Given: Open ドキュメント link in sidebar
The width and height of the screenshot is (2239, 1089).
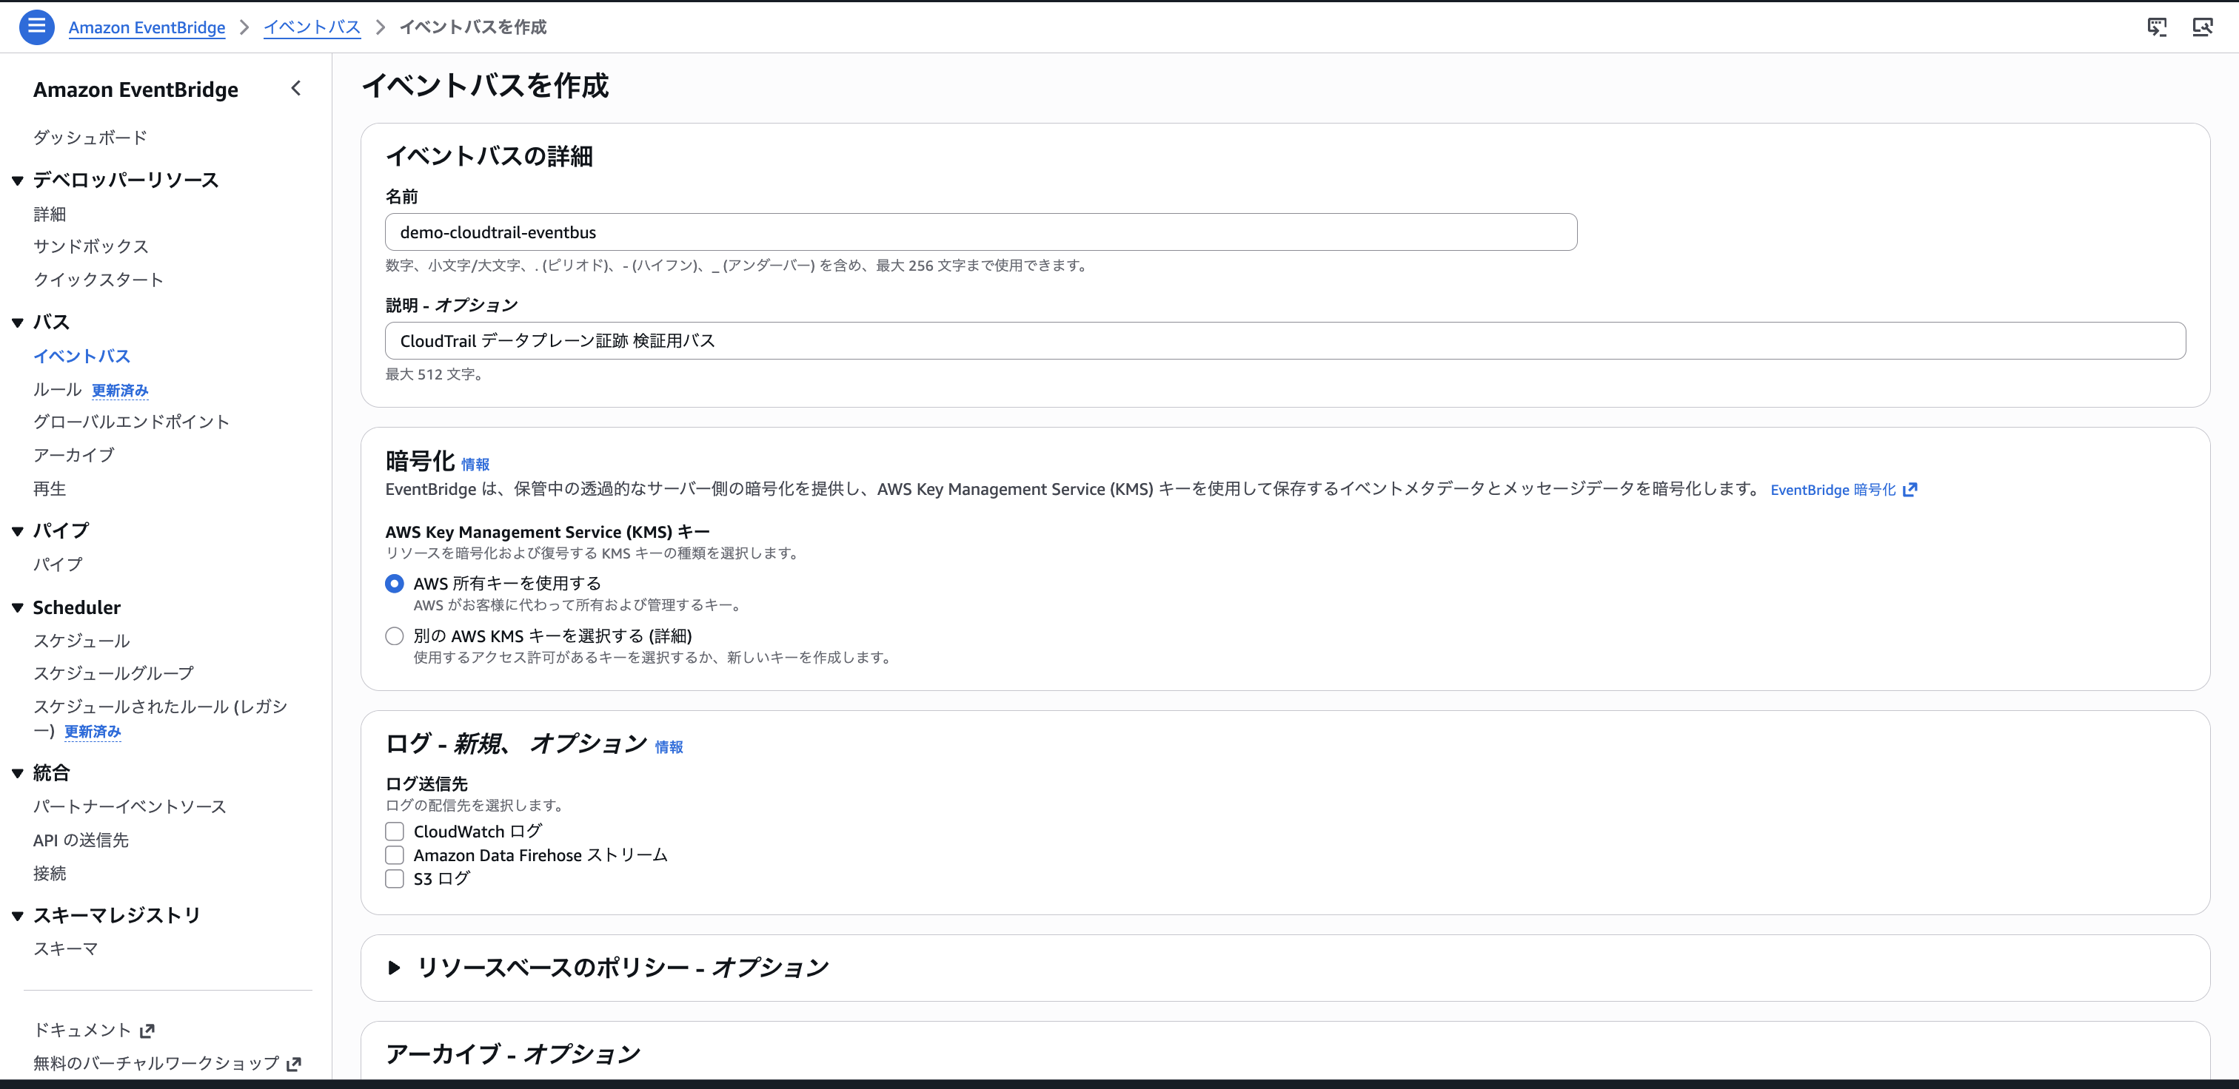Looking at the screenshot, I should [81, 1030].
